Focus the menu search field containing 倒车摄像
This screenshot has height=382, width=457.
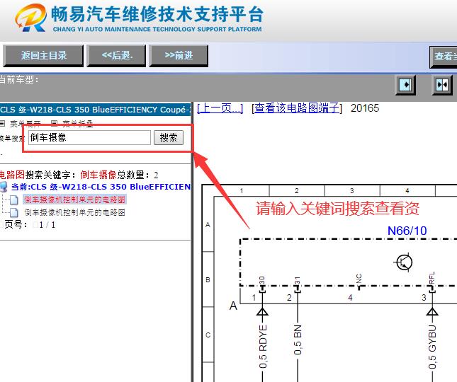coord(89,137)
